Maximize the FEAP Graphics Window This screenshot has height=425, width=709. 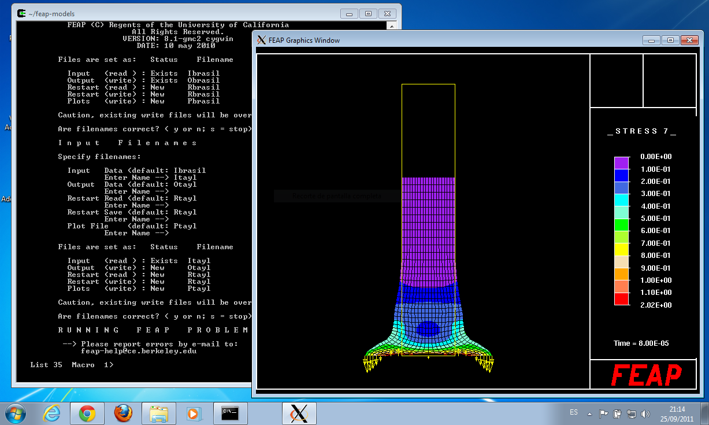pyautogui.click(x=670, y=40)
